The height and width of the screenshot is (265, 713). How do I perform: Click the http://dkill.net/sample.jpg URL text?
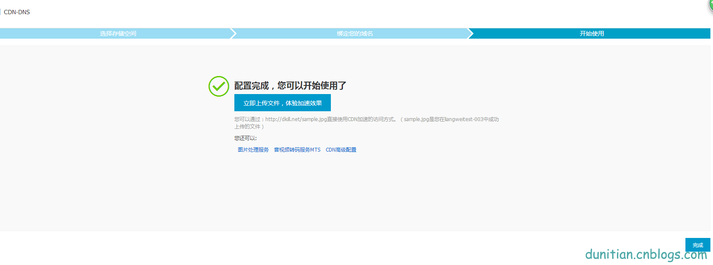tap(296, 119)
